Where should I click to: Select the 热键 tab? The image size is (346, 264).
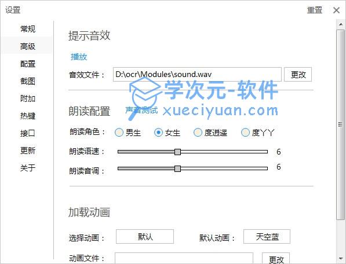click(x=28, y=116)
